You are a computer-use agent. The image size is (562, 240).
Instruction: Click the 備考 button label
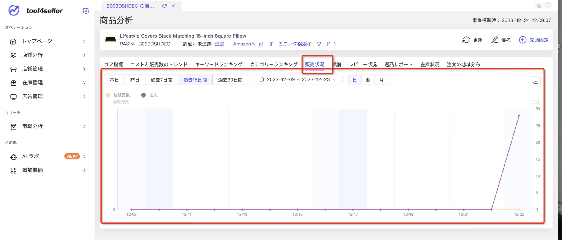click(x=506, y=40)
